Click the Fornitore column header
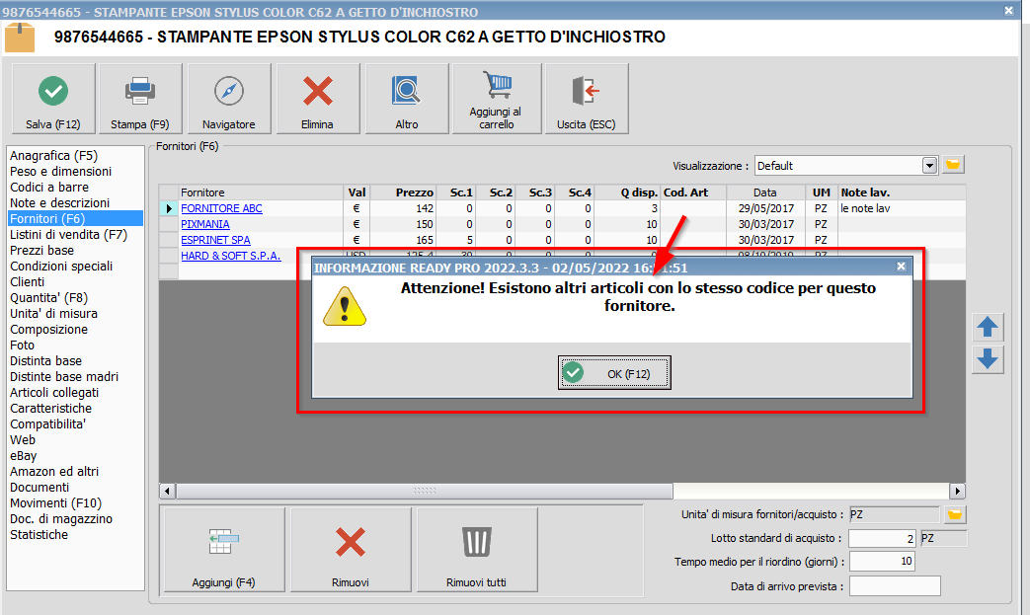Image resolution: width=1030 pixels, height=615 pixels. [261, 192]
